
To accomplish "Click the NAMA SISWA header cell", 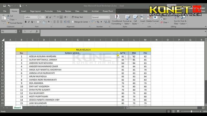I will coord(72,53).
